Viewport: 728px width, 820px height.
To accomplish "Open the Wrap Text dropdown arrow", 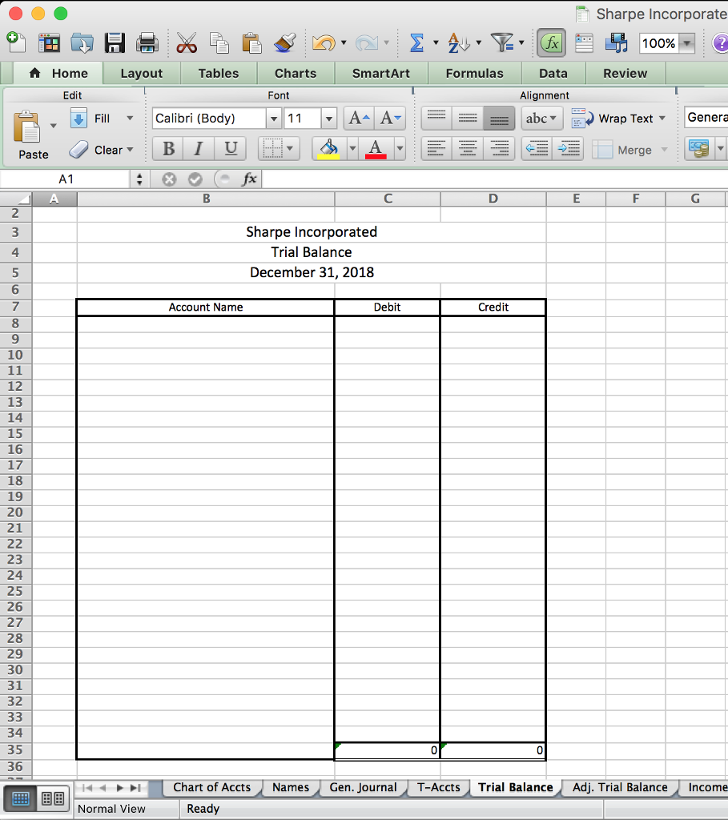I will (x=662, y=119).
